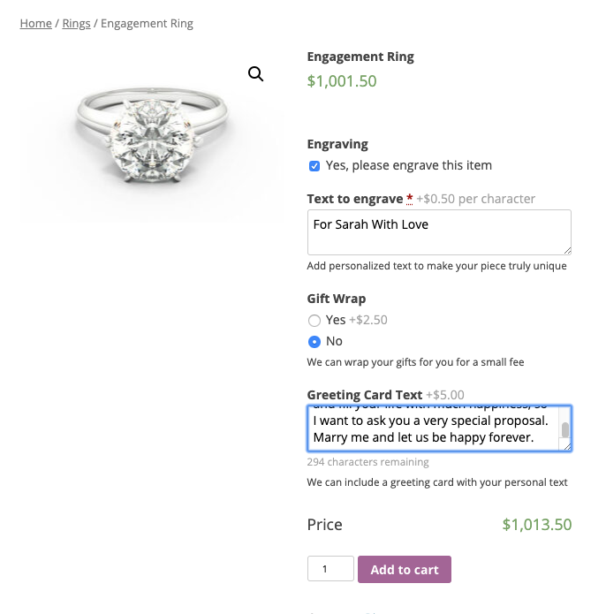The width and height of the screenshot is (606, 614).
Task: Click resize grip of greeting card textarea
Action: (566, 446)
